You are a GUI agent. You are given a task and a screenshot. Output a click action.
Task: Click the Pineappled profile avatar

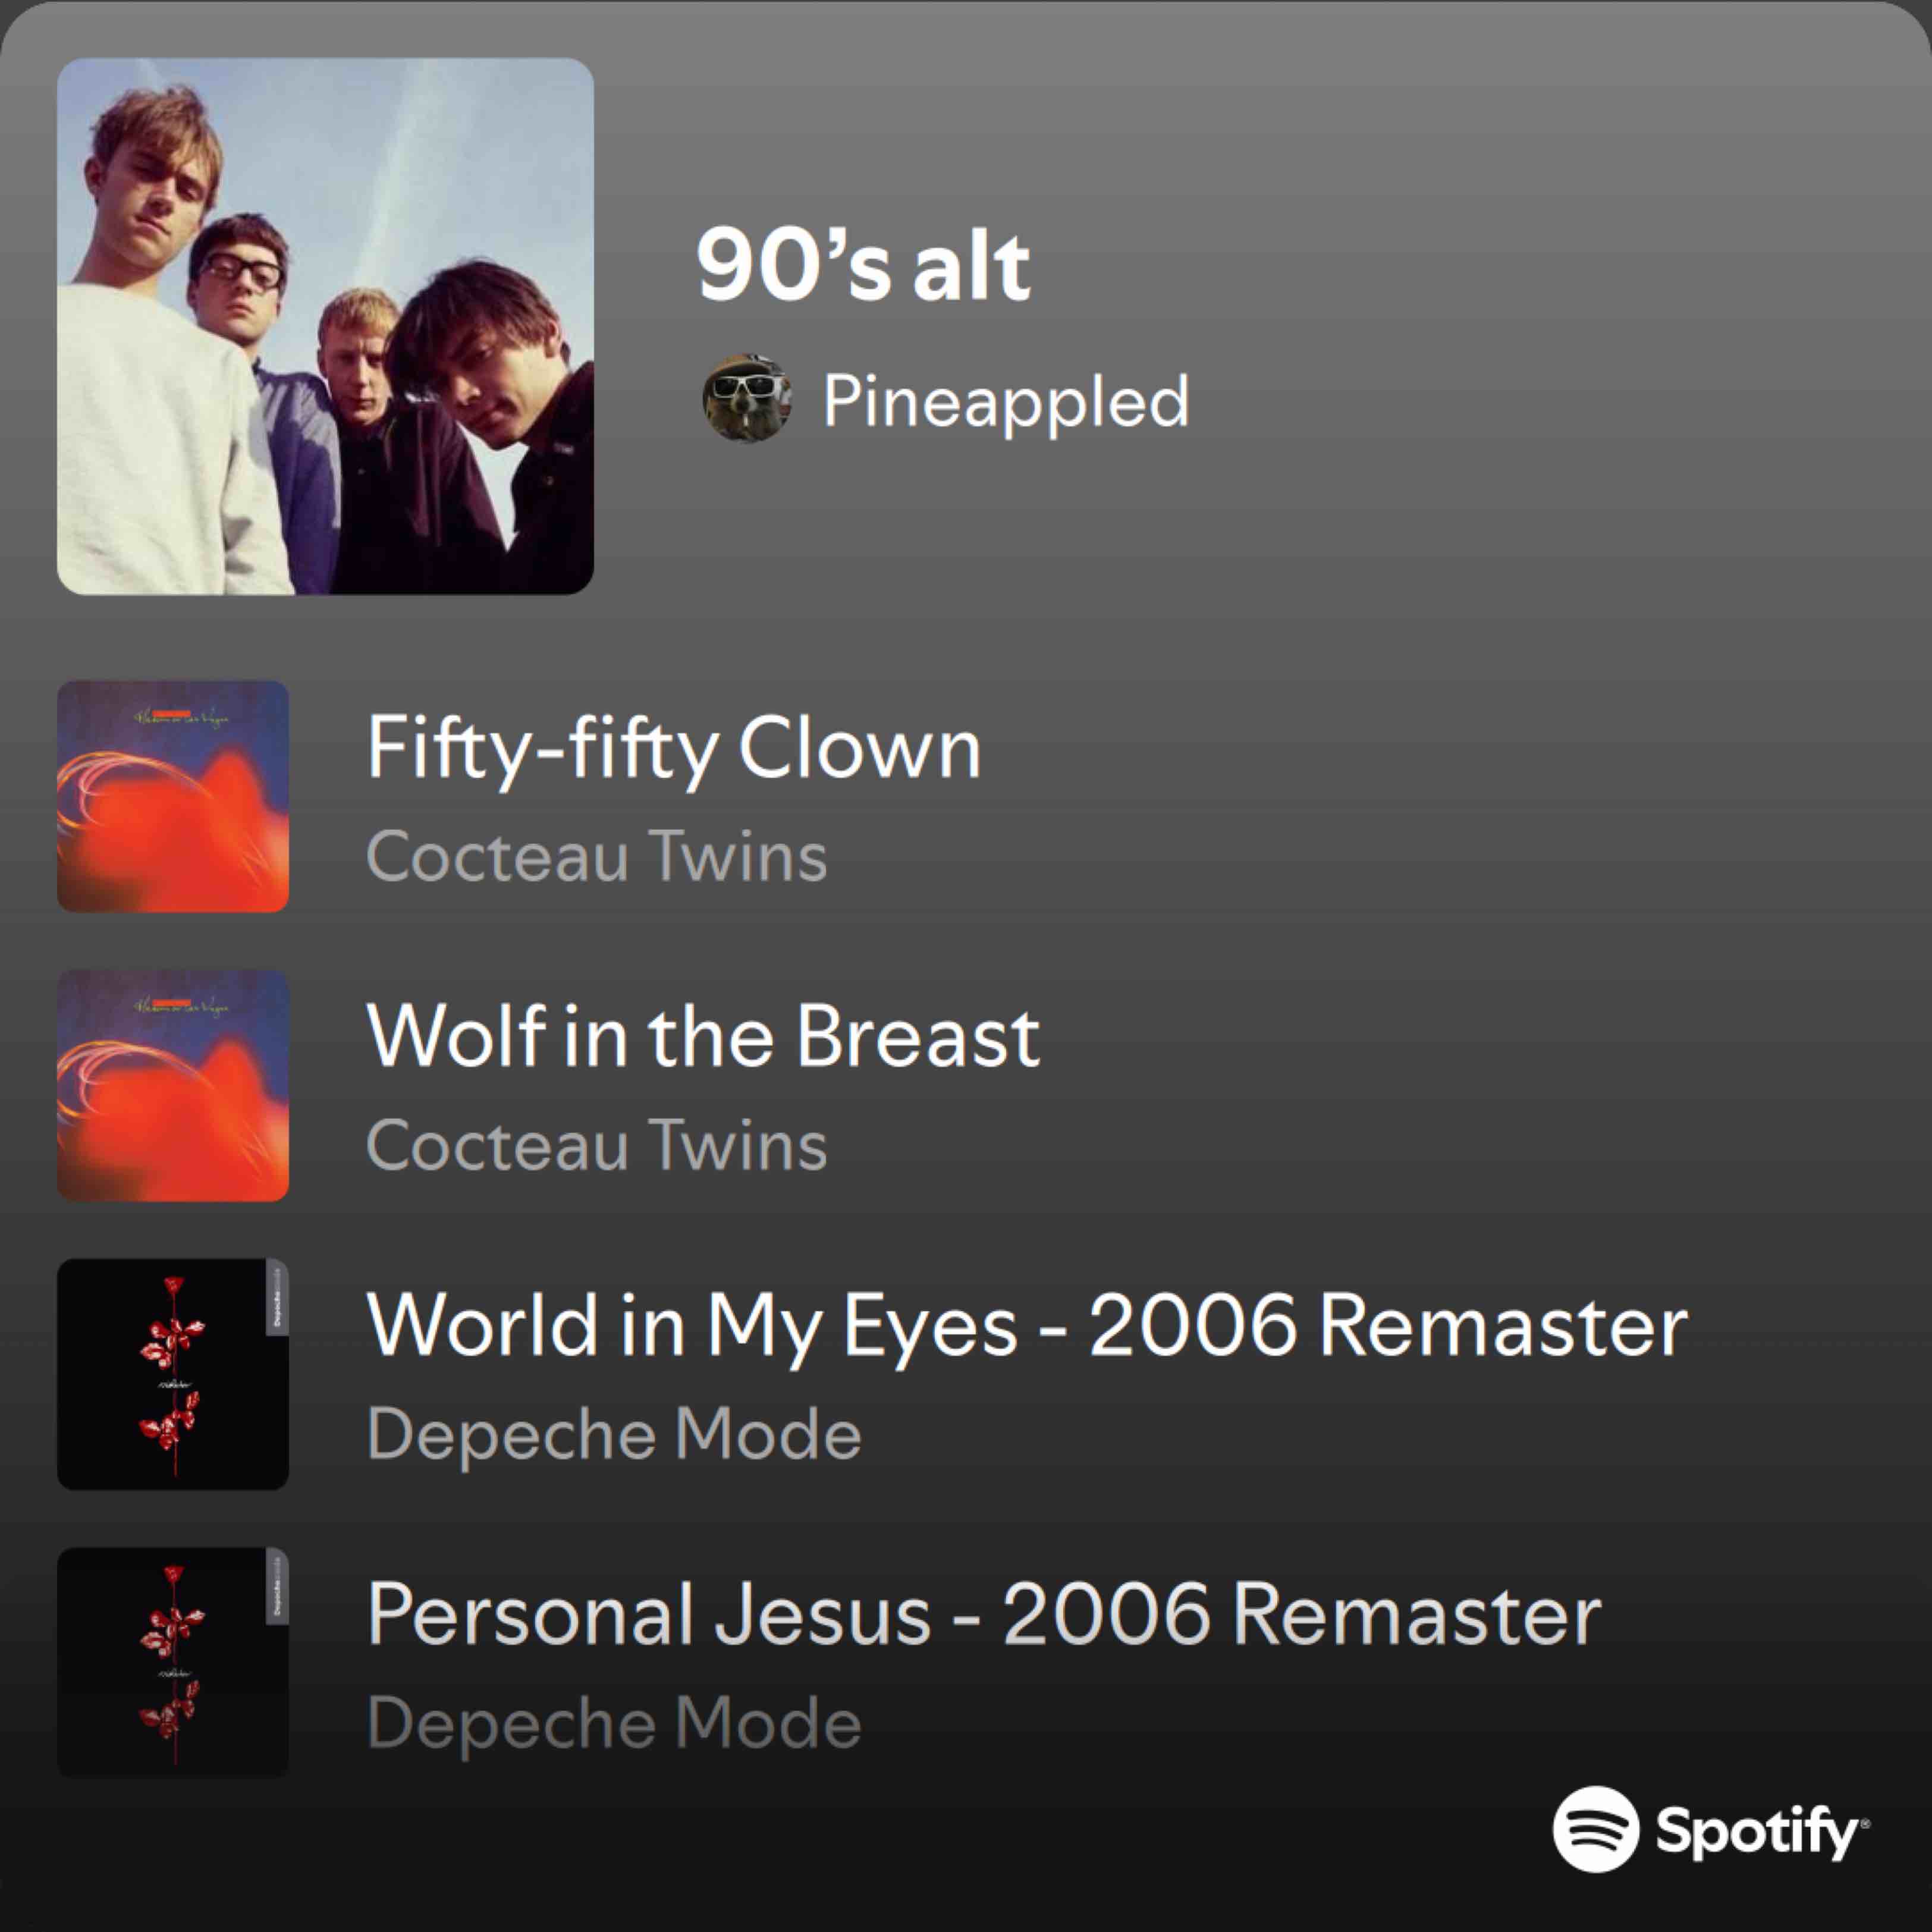point(746,399)
